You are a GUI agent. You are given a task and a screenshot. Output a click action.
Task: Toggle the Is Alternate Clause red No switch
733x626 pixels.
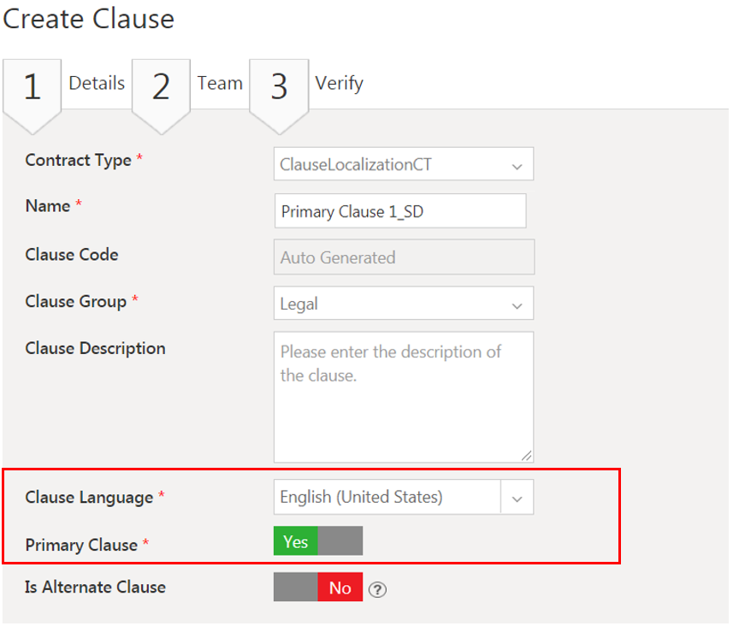coord(340,588)
